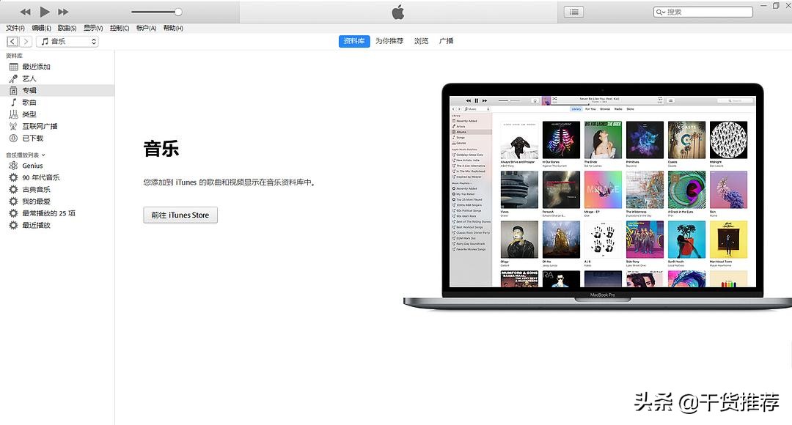Switch to the 为你推荐 tab
The width and height of the screenshot is (792, 425).
pos(389,40)
